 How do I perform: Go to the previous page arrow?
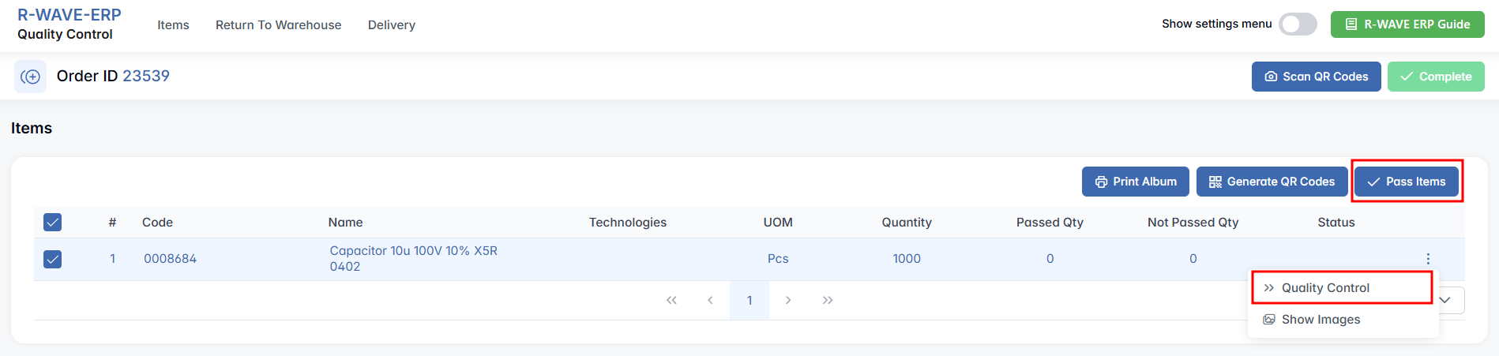[x=710, y=301]
